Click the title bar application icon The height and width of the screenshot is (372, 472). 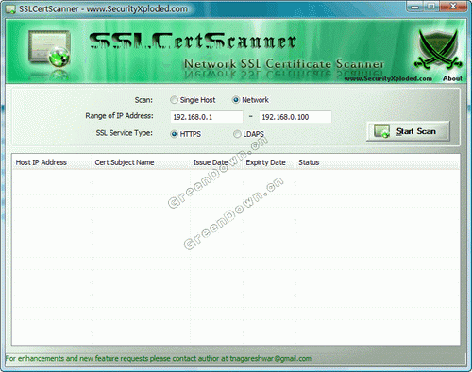(10, 9)
